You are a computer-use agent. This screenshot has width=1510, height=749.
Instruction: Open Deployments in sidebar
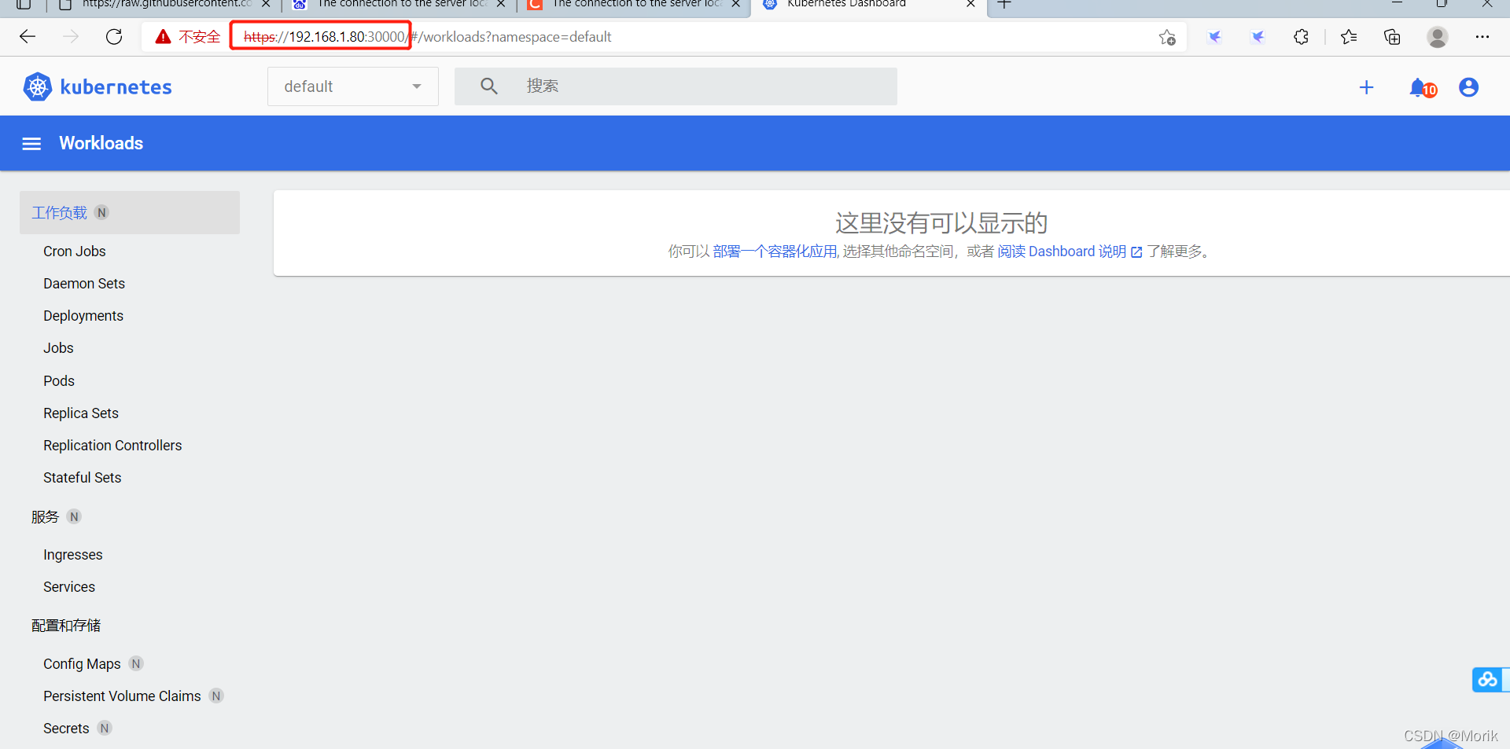point(83,316)
